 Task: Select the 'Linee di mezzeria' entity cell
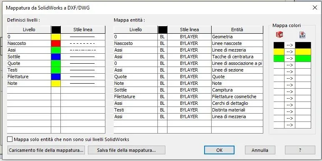pyautogui.click(x=237, y=50)
